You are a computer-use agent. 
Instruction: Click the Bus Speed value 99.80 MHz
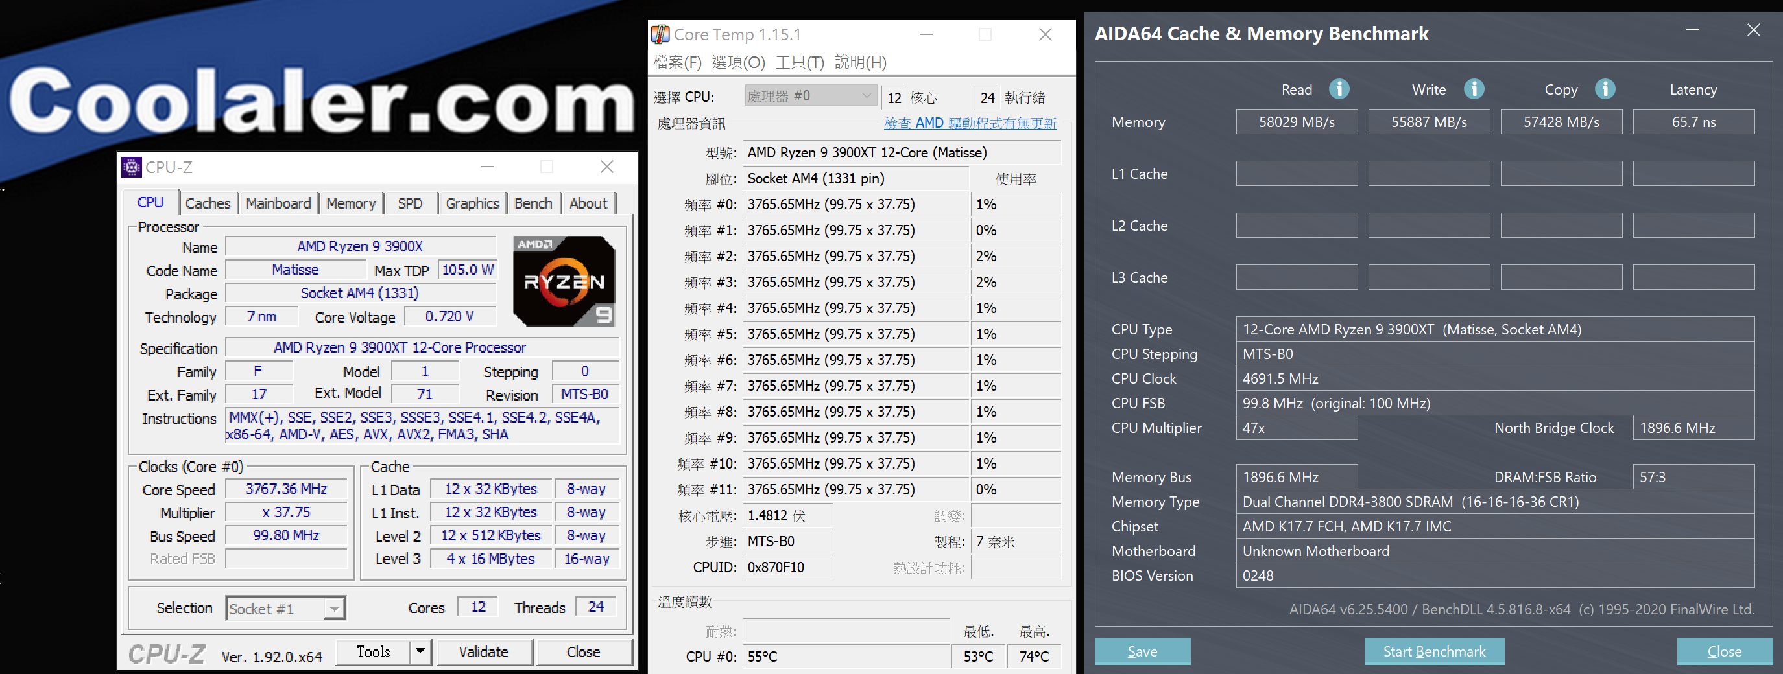pos(286,536)
